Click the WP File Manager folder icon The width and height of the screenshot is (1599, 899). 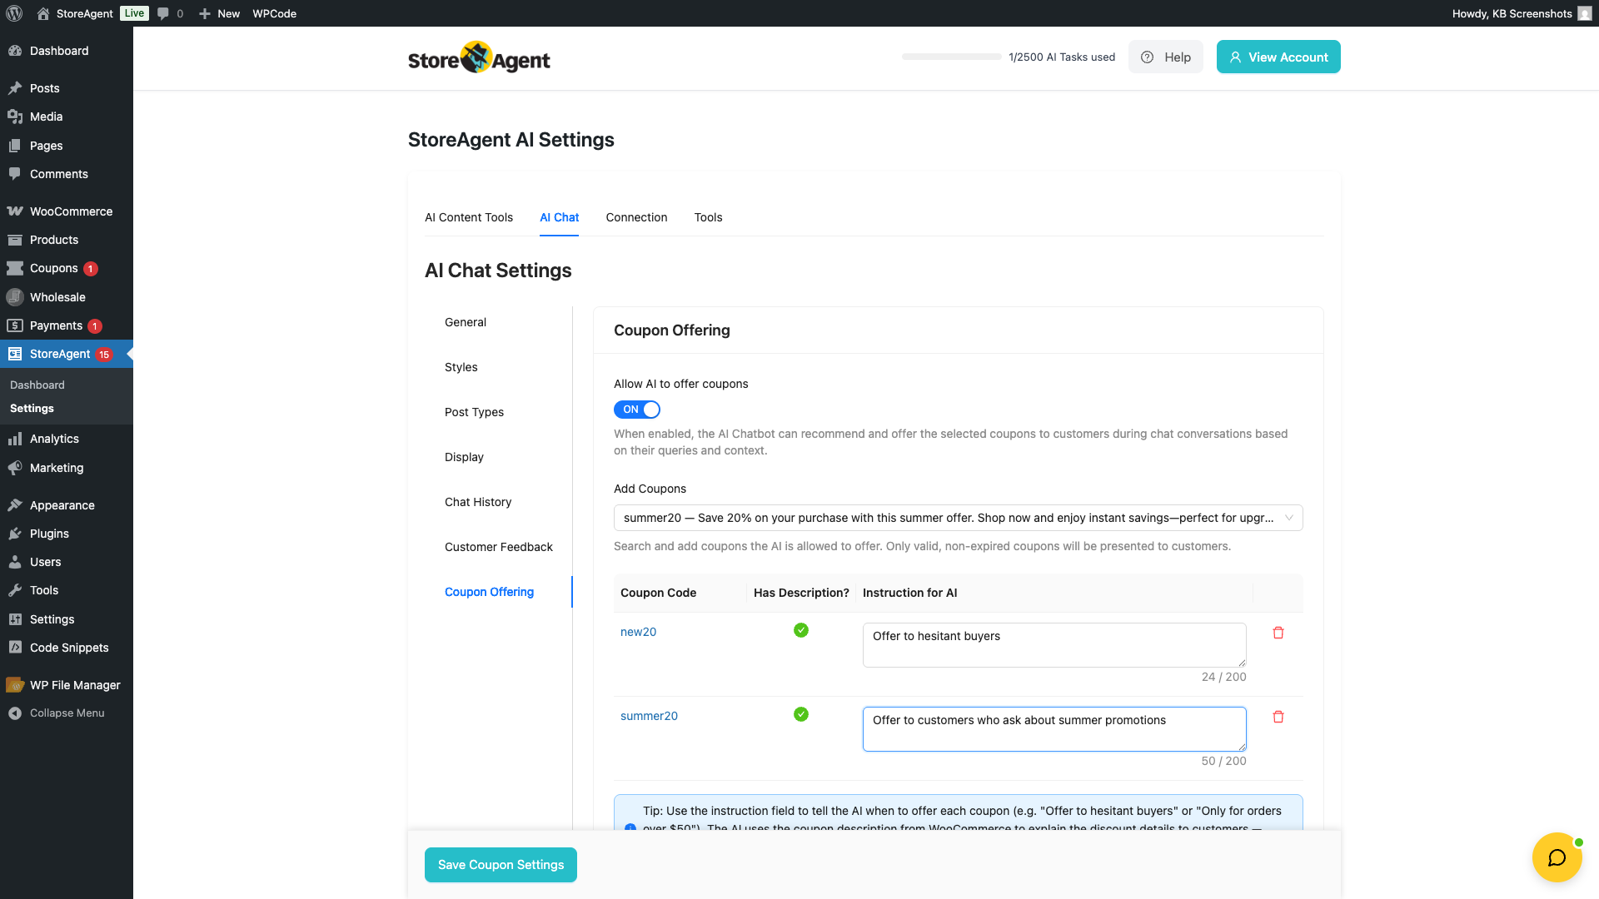[x=15, y=685]
